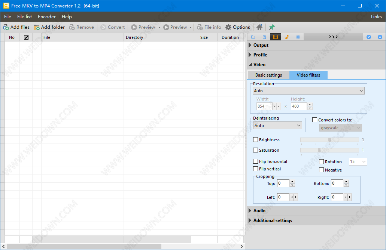Click the Home house icon

(x=259, y=27)
